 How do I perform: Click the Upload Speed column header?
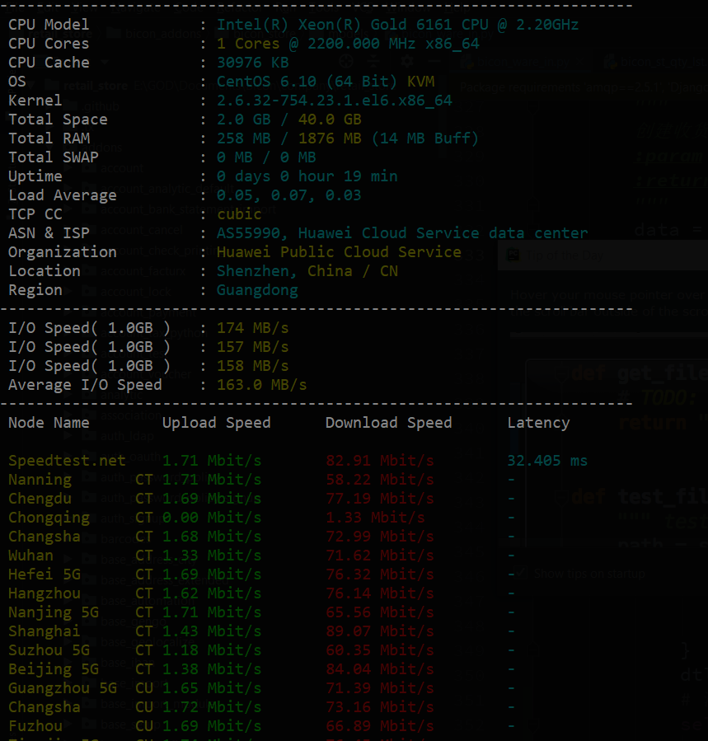pos(217,423)
